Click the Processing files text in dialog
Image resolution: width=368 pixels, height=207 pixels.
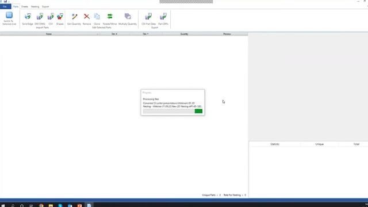pyautogui.click(x=151, y=99)
